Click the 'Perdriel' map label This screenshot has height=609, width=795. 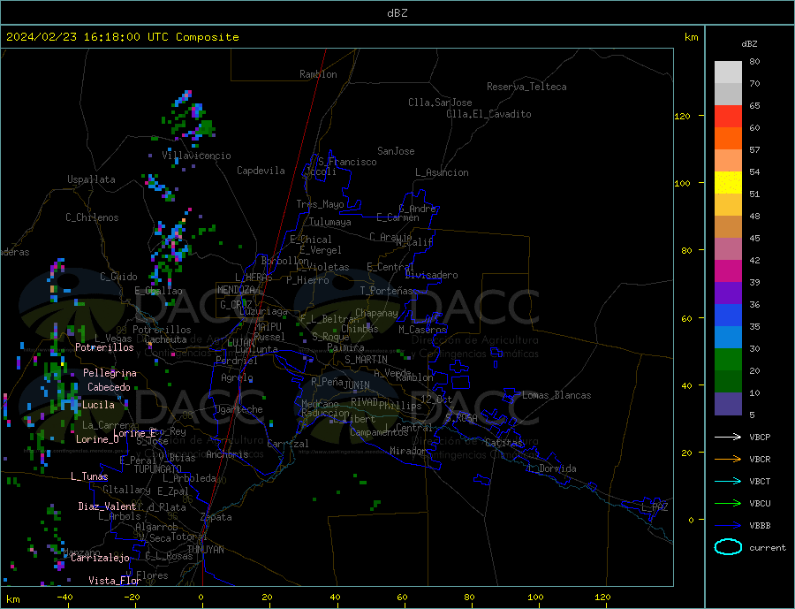[x=237, y=361]
